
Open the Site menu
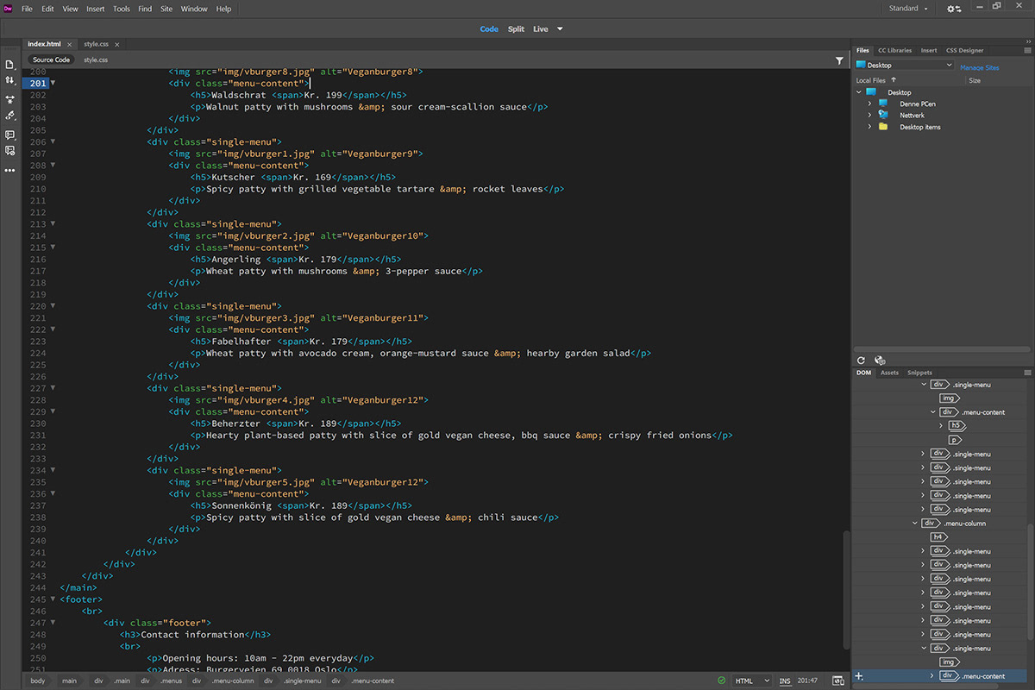pyautogui.click(x=166, y=9)
